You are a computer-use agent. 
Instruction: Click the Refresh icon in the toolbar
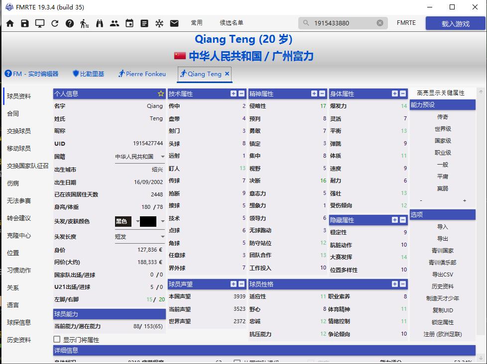[x=55, y=22]
